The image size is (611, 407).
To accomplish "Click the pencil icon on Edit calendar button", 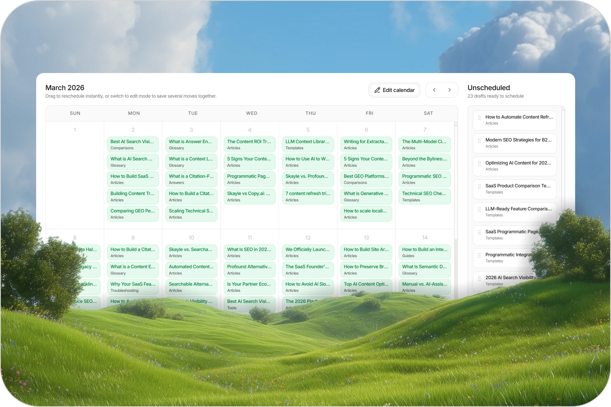I will (x=378, y=90).
